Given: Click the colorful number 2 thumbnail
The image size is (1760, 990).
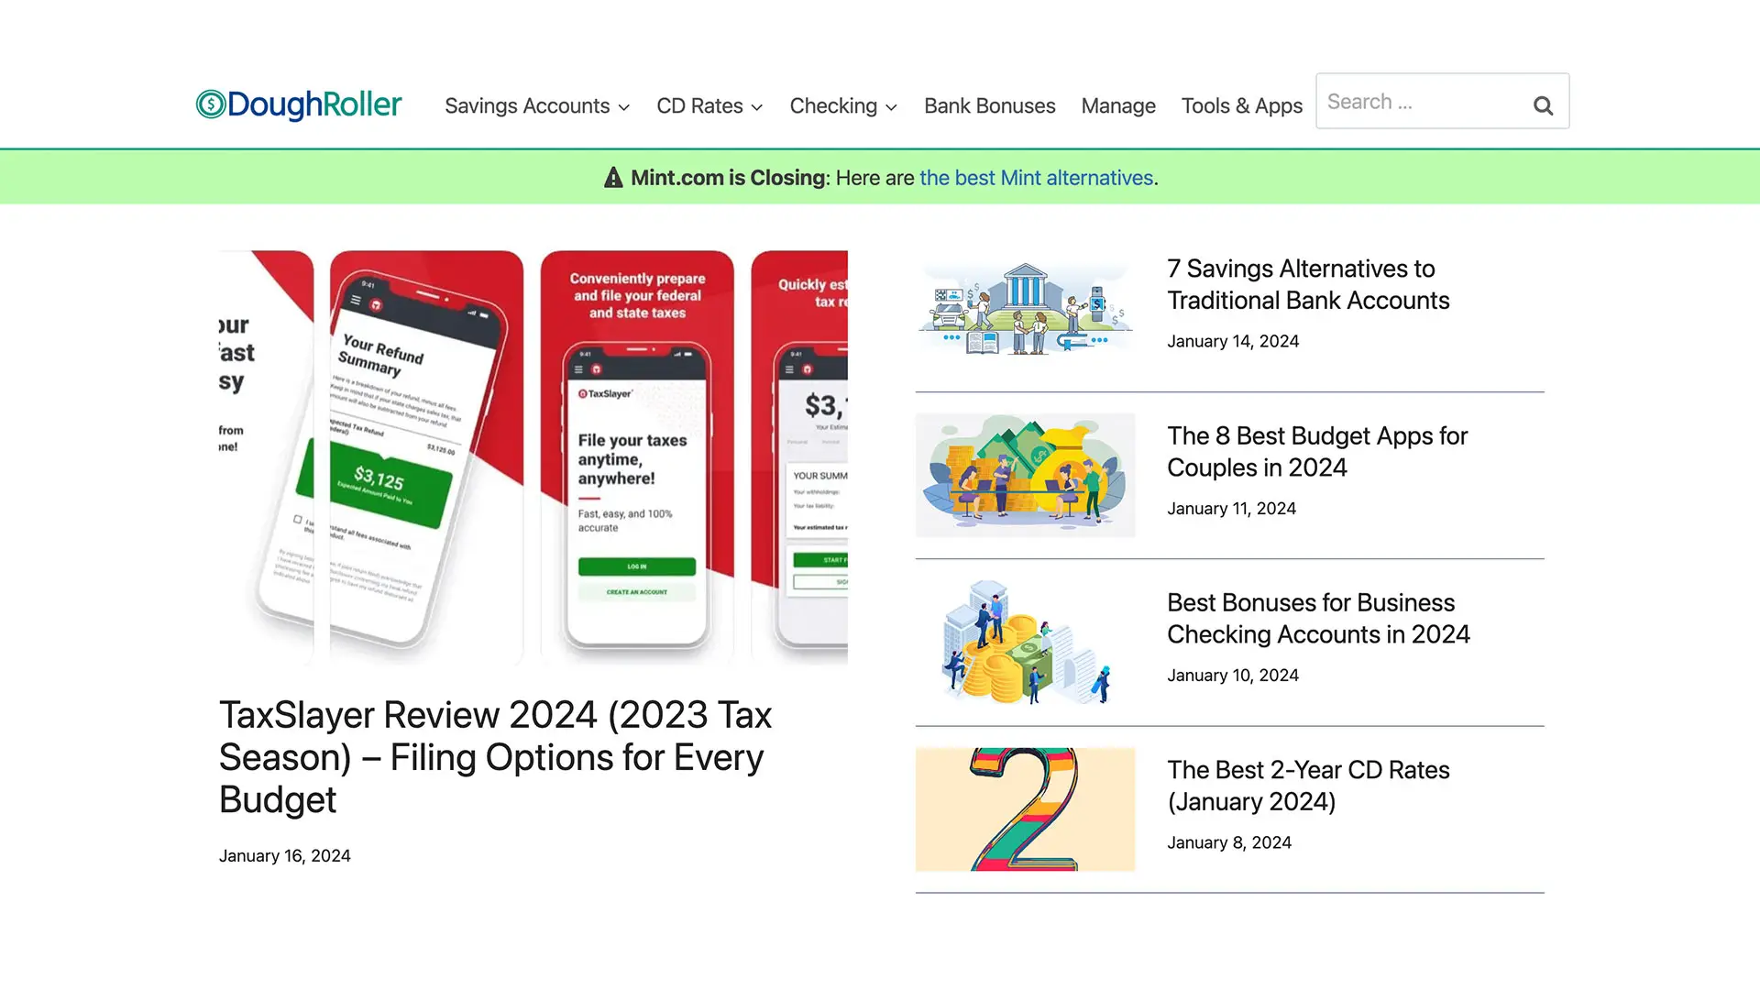Looking at the screenshot, I should [x=1025, y=809].
